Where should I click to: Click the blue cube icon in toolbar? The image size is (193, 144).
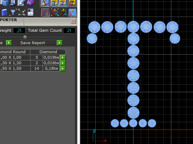tap(5, 3)
